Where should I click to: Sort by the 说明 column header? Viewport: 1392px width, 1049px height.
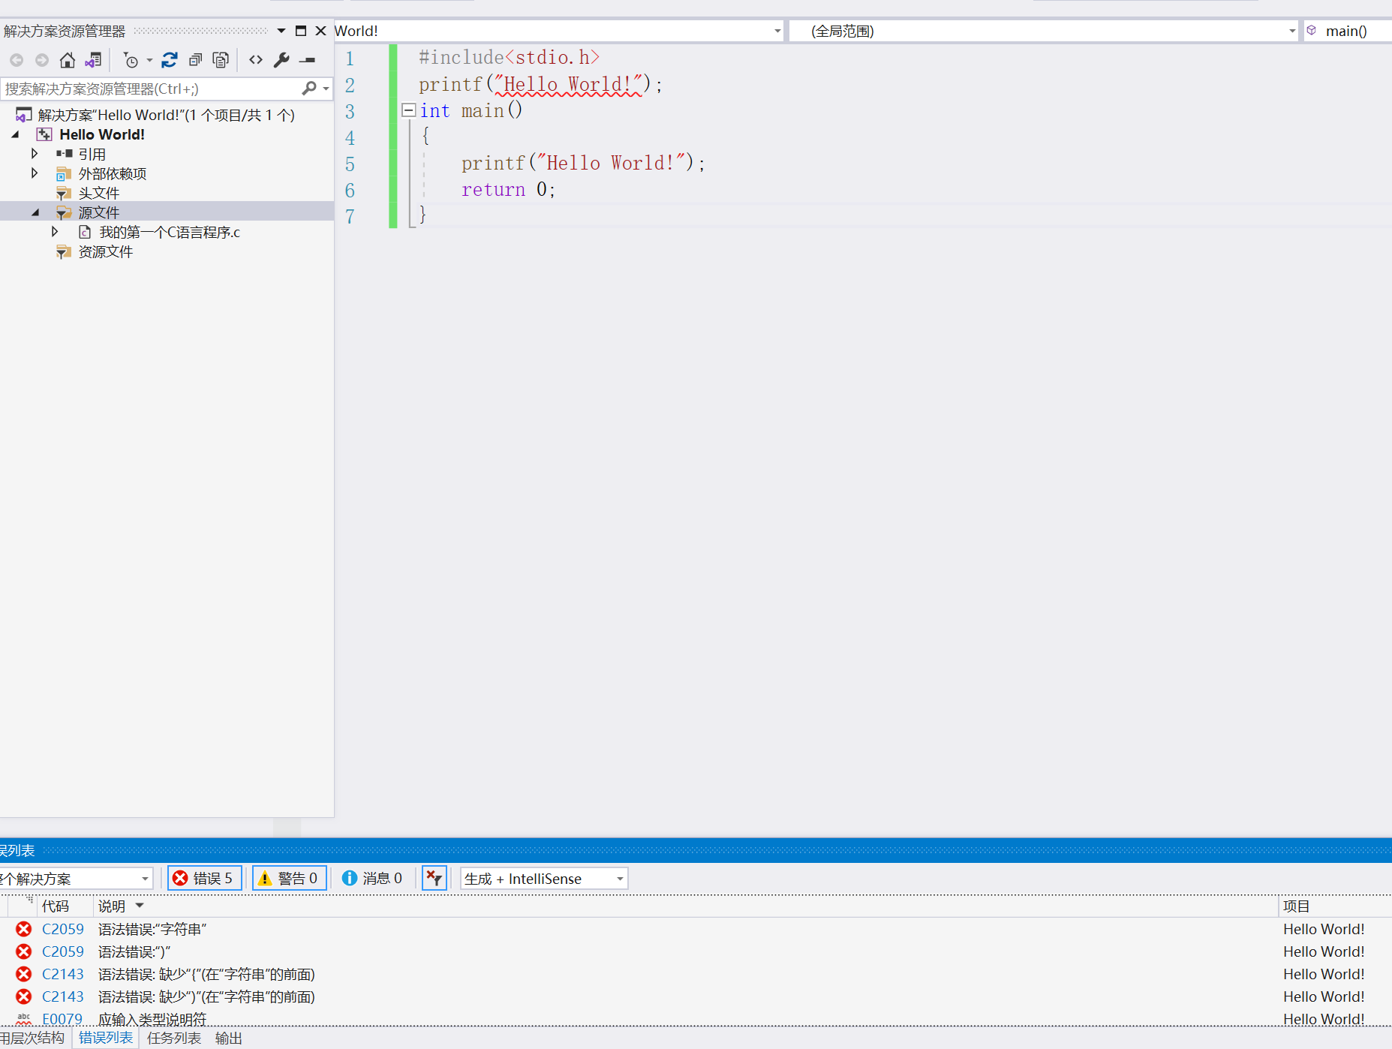pos(112,906)
